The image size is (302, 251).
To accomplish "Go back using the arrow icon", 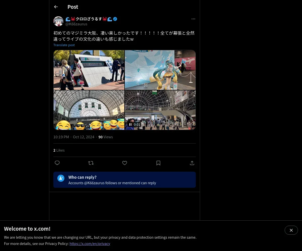I will point(56,7).
